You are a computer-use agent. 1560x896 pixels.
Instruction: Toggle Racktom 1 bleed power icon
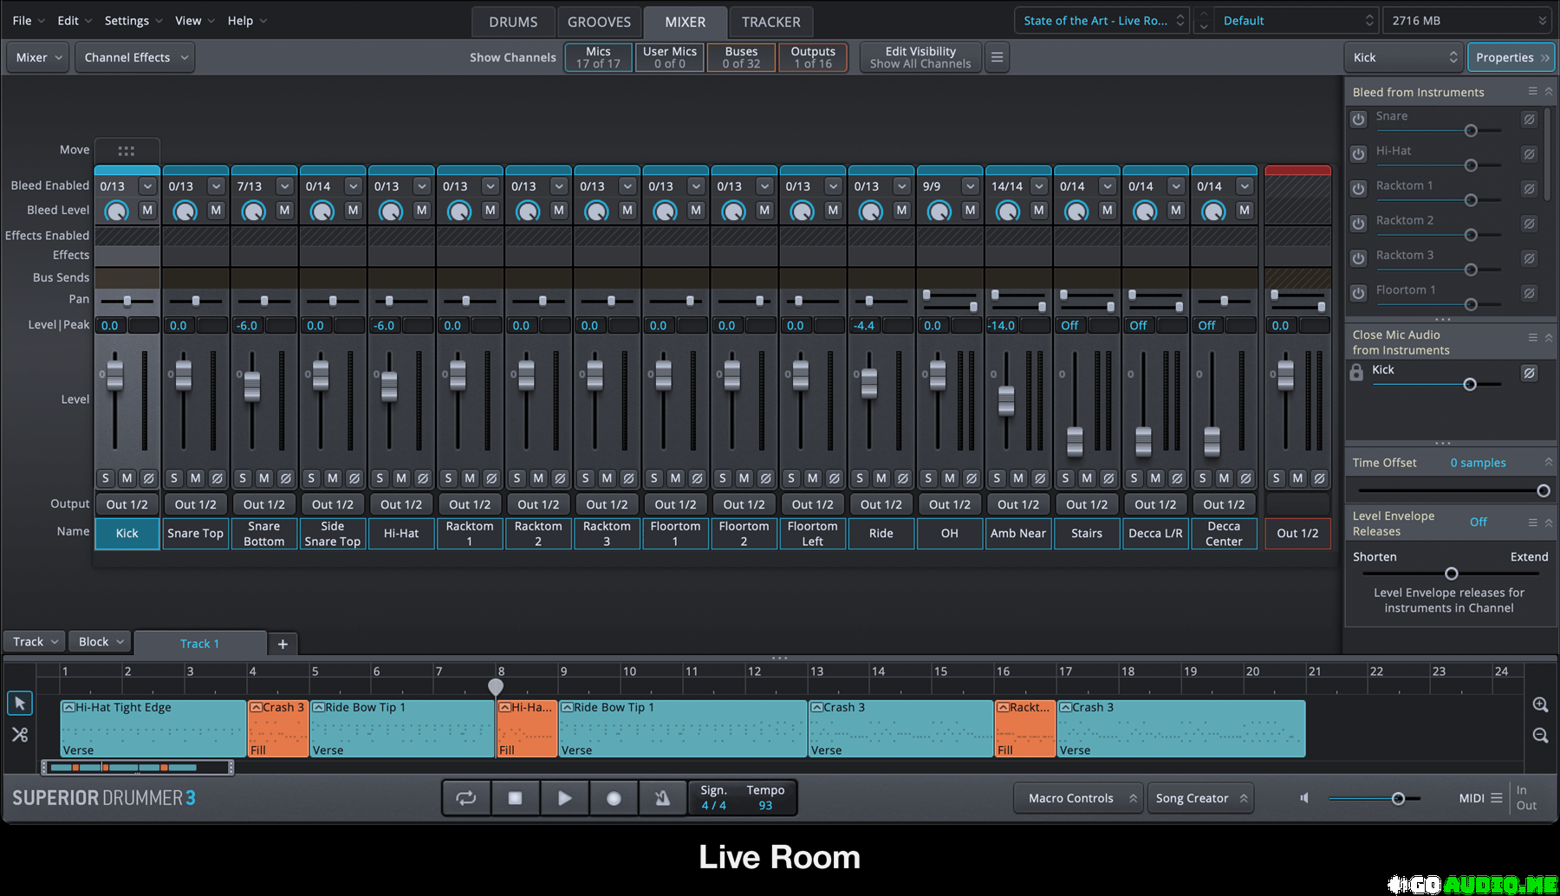1358,188
